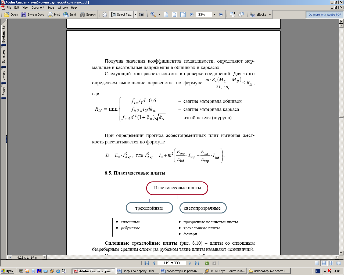Click the Kaspersky tray icon
The width and height of the screenshot is (344, 275).
pos(329,271)
